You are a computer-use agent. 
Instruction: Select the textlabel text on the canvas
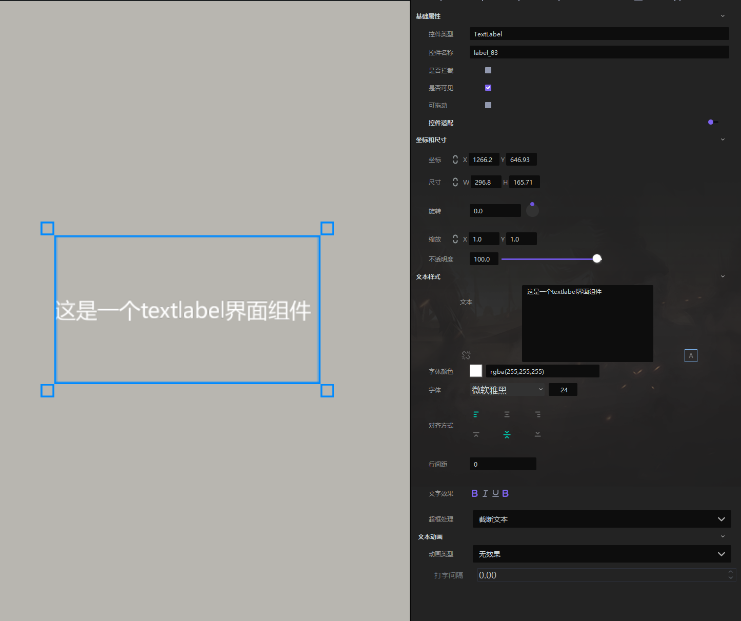click(183, 310)
